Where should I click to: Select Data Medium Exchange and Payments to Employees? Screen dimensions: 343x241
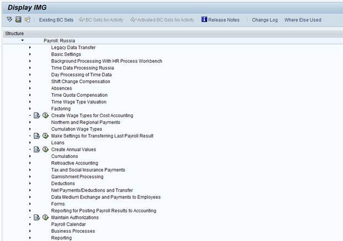(106, 197)
